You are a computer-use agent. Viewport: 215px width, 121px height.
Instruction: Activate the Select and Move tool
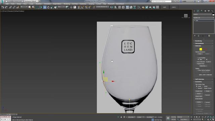[45, 7]
